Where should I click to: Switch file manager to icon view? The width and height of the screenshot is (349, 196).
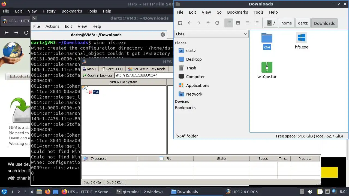coord(229,23)
